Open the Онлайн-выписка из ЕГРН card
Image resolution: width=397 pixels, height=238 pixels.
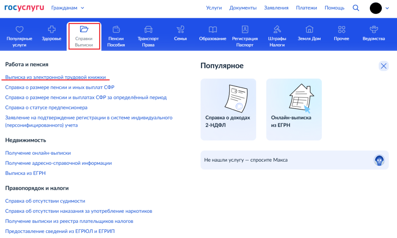(294, 109)
